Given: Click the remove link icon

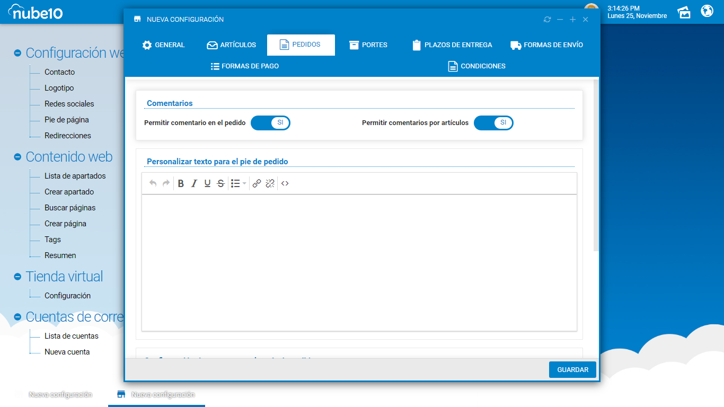Looking at the screenshot, I should 270,183.
